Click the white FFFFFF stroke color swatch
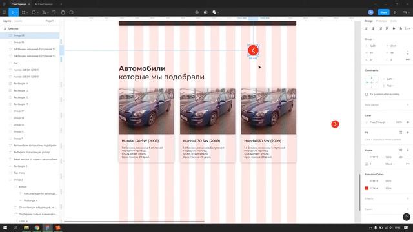The height and width of the screenshot is (232, 413). (x=367, y=157)
